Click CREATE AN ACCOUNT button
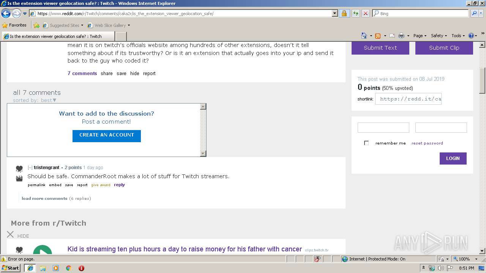Screen dimensions: 486x273 pyautogui.click(x=107, y=135)
